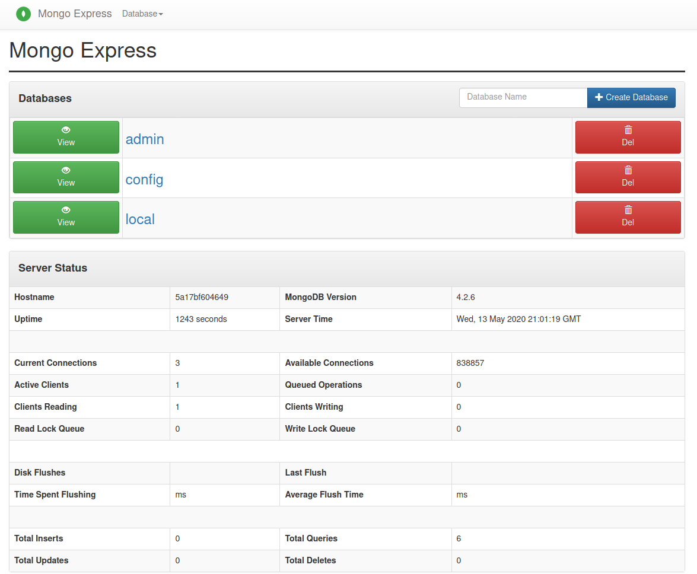The width and height of the screenshot is (697, 574).
Task: Click the Databases panel heading
Action: [x=45, y=98]
